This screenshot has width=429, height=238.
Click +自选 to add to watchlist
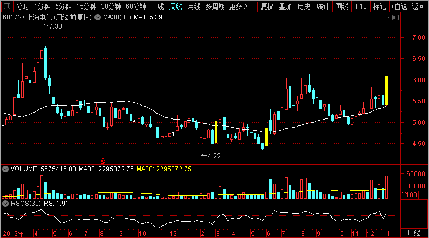click(x=399, y=7)
